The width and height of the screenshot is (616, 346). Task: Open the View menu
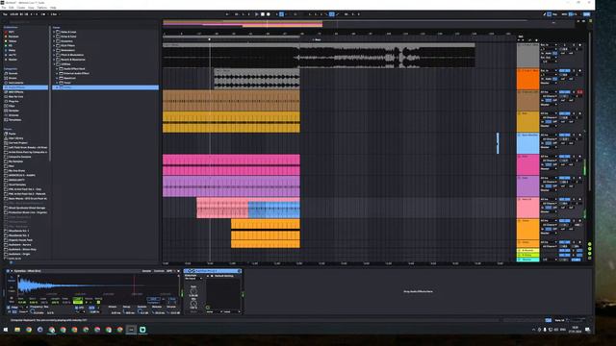pos(31,8)
